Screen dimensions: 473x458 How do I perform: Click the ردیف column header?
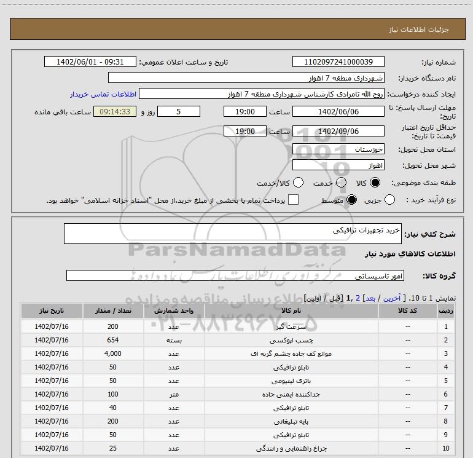446,310
